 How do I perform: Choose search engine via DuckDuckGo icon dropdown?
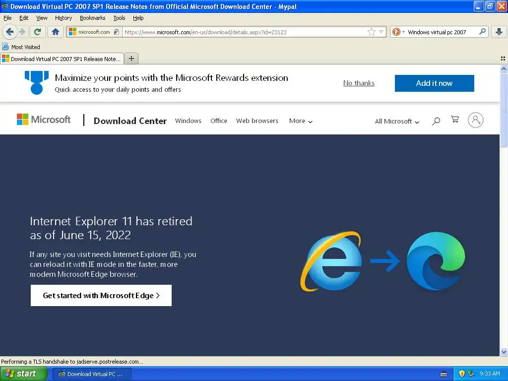(398, 32)
